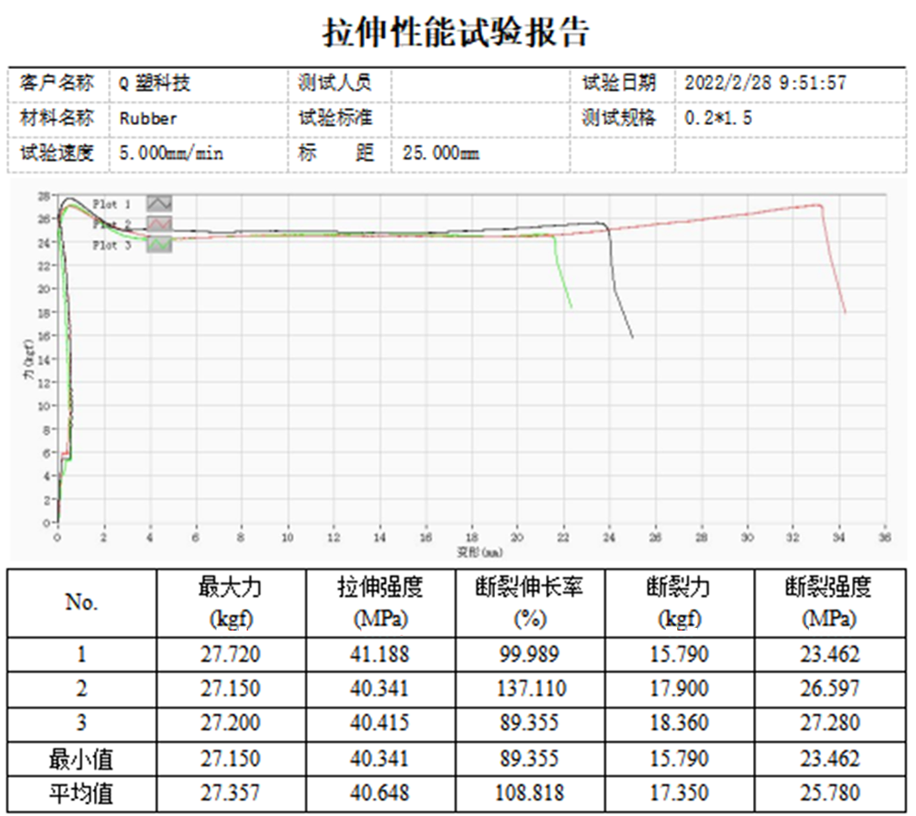Click the test speed value 5.000mm/min

pos(171,154)
